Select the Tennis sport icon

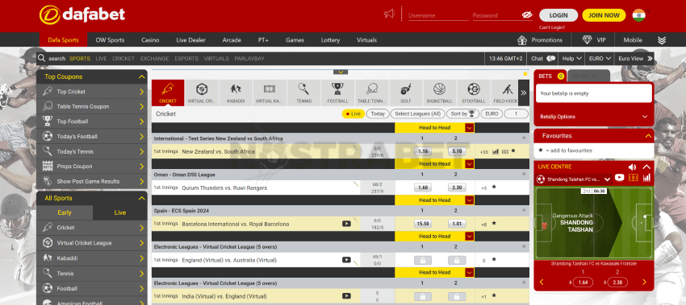tap(303, 93)
